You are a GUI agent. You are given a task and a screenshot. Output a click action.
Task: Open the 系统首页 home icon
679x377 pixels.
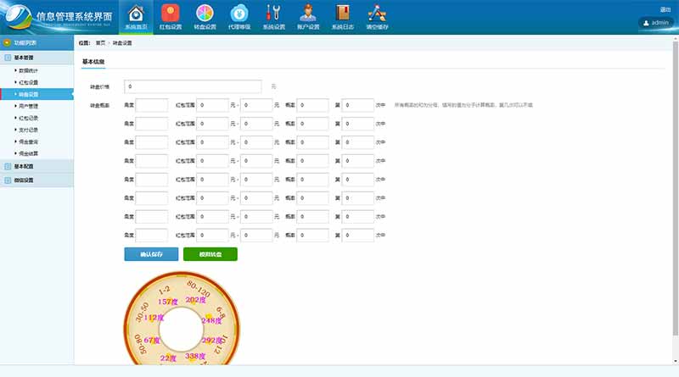(x=136, y=16)
